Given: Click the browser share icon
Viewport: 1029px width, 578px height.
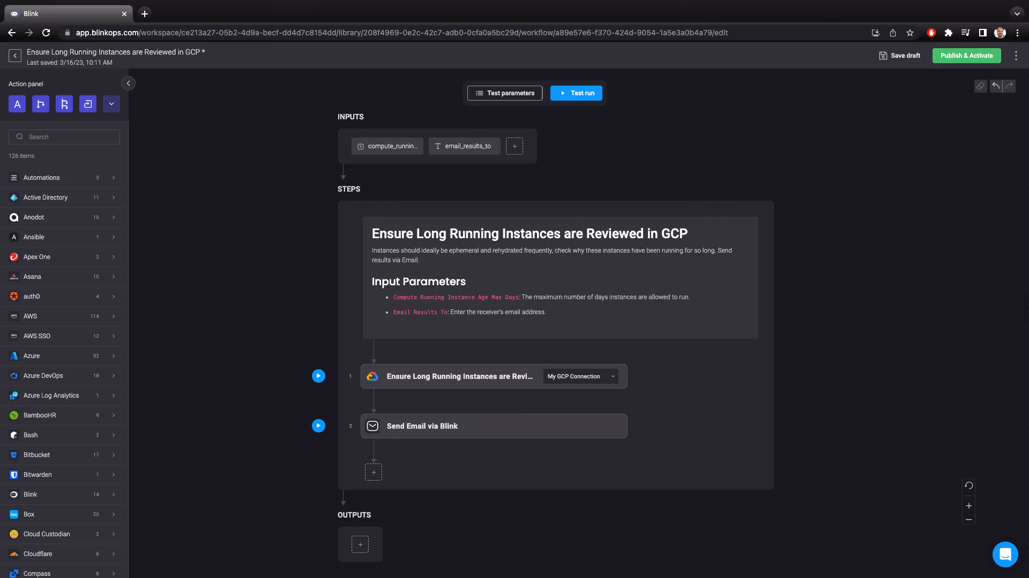Looking at the screenshot, I should [x=893, y=33].
